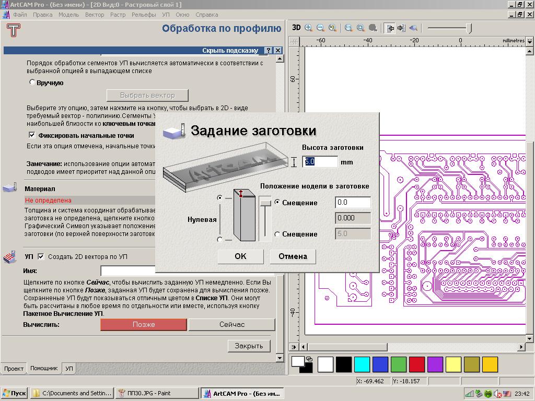Viewport: 535px width, 401px height.
Task: Click the zoom in magnifier tool
Action: (308, 28)
